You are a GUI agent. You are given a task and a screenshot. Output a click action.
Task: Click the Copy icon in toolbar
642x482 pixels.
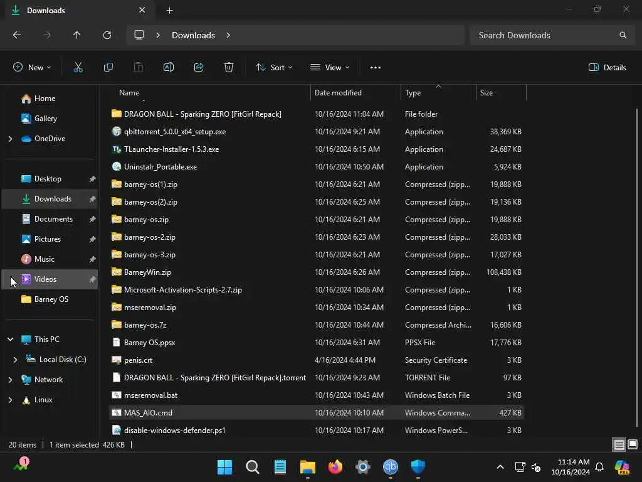tap(108, 68)
